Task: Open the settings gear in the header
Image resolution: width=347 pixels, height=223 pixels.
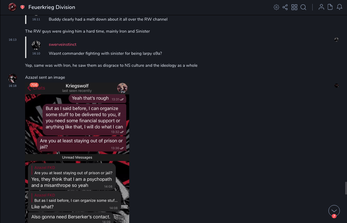Action: click(276, 7)
